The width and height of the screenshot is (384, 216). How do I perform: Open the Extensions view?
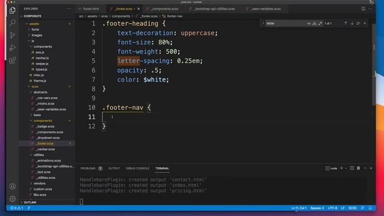tap(13, 60)
